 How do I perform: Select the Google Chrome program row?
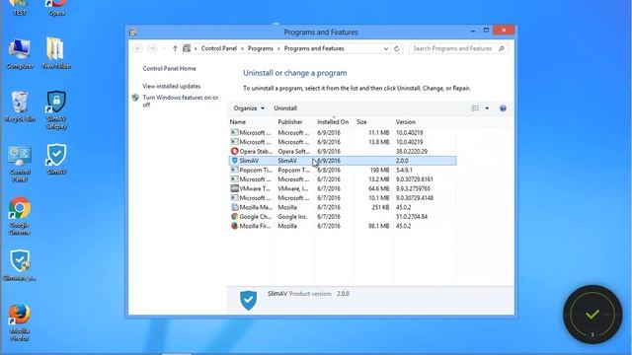[x=343, y=217]
